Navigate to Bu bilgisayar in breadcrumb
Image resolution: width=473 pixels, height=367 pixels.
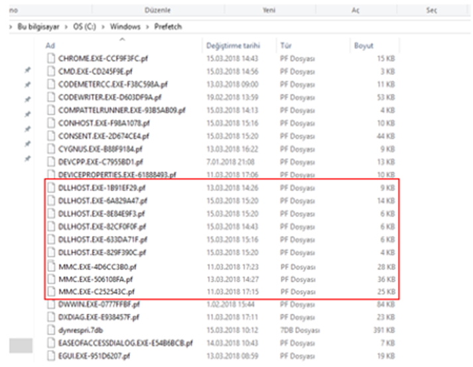(38, 27)
